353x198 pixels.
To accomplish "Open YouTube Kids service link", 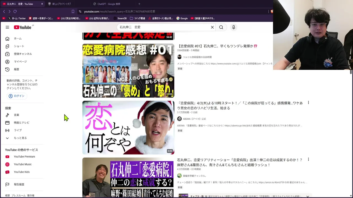I will pos(22,172).
